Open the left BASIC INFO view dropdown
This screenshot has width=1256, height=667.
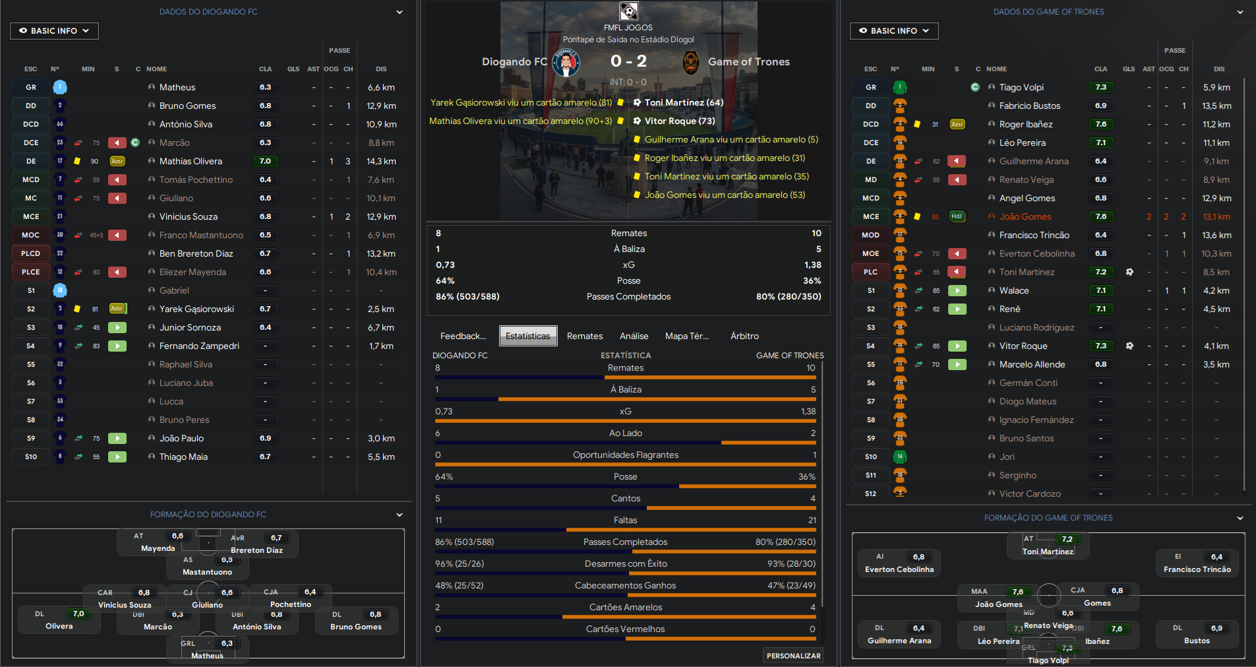tap(54, 31)
